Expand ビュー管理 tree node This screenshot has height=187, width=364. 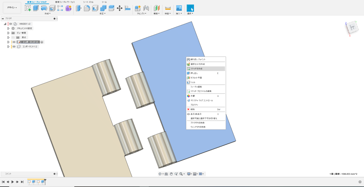8,33
